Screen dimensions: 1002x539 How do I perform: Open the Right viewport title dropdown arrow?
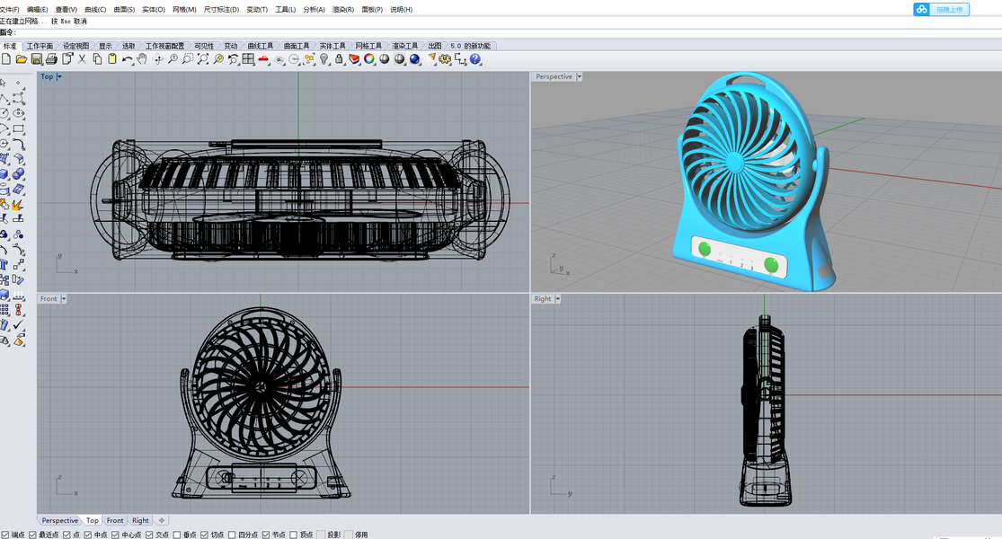(x=558, y=299)
